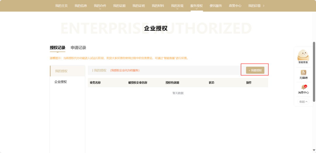Click the page vertical scrollbar
The width and height of the screenshot is (316, 153).
(314, 72)
